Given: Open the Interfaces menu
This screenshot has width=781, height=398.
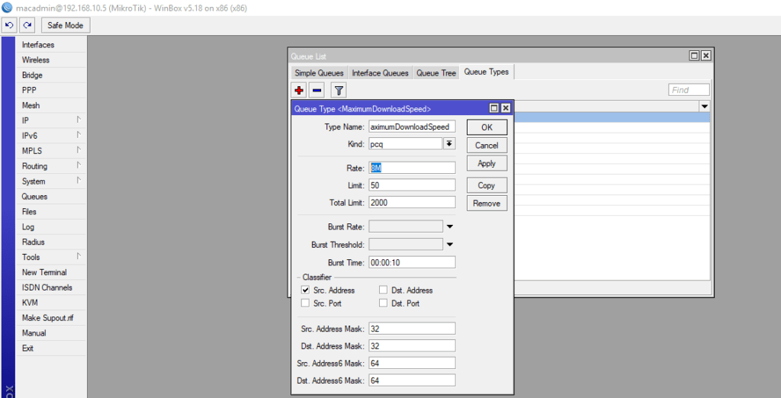Looking at the screenshot, I should point(51,45).
